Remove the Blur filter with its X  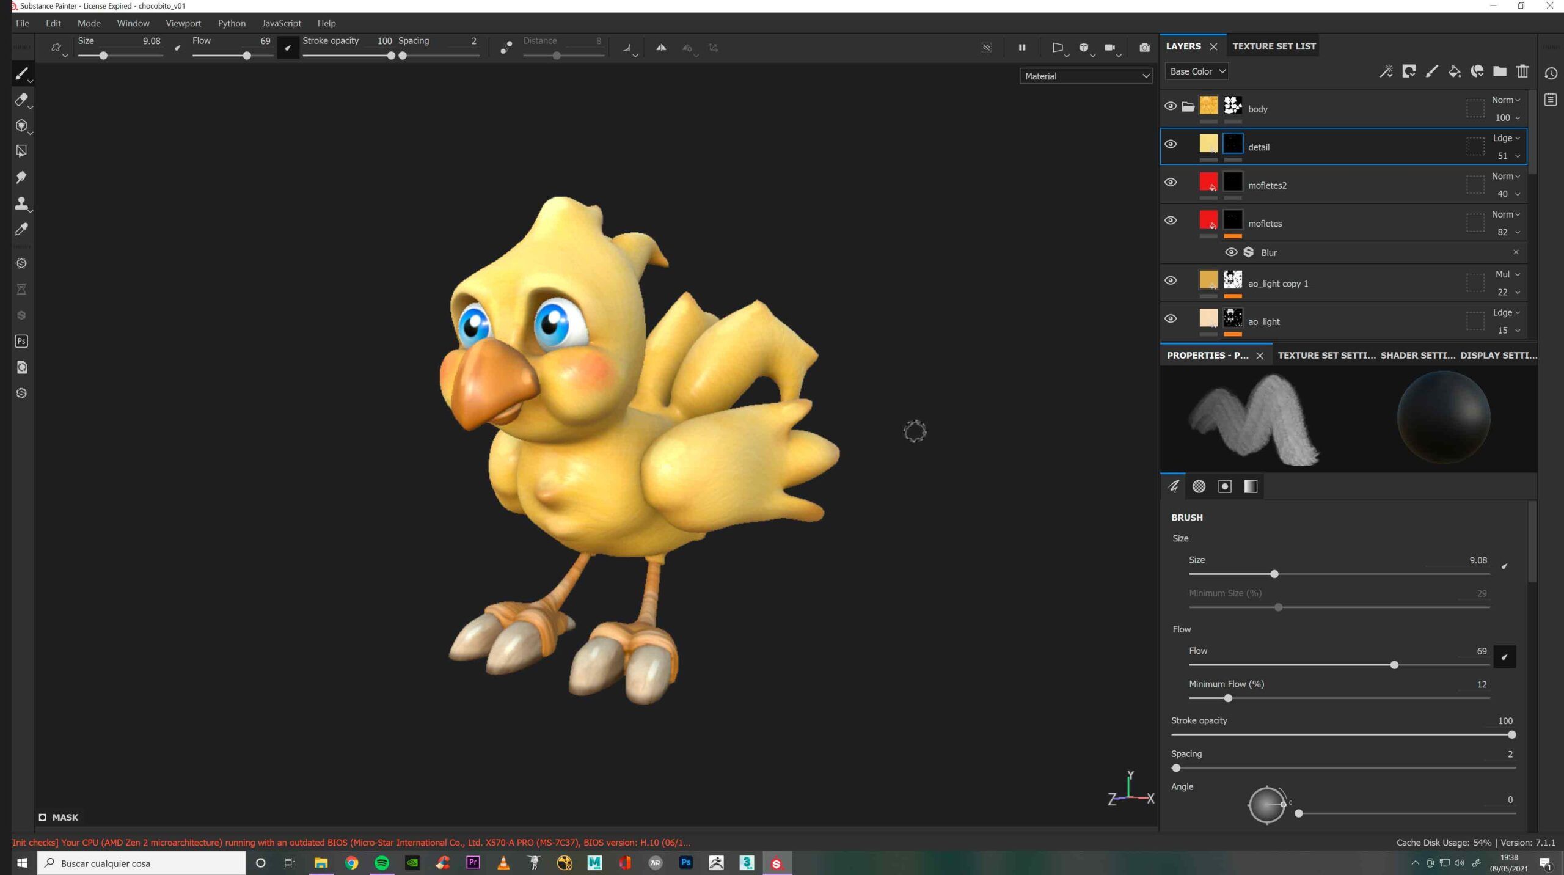[x=1516, y=252]
